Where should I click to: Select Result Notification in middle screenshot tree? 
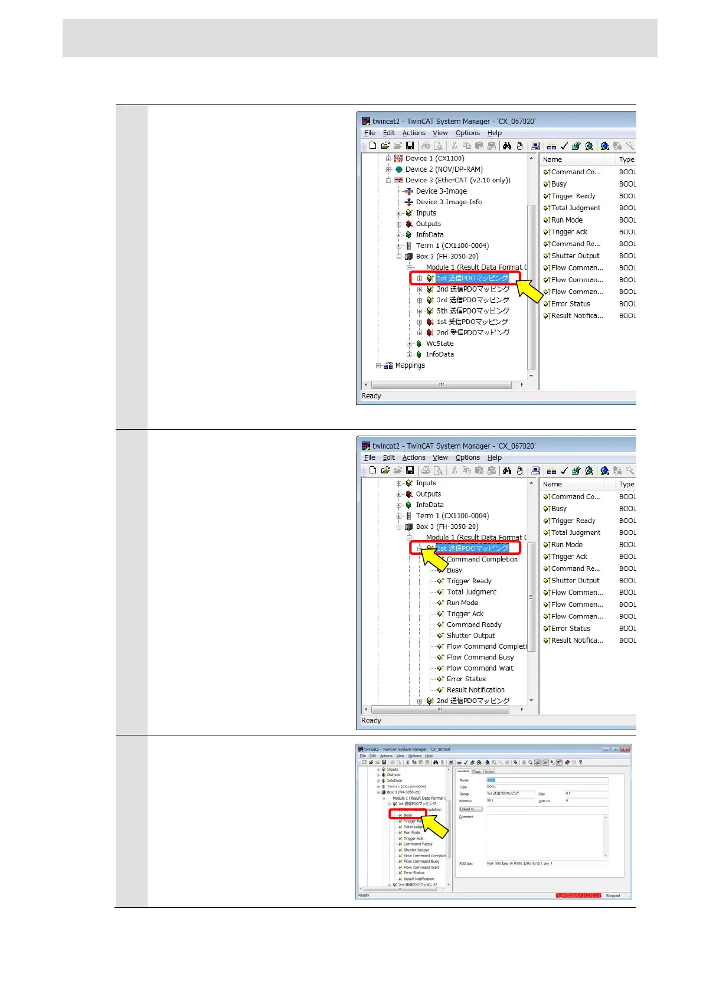coord(475,690)
